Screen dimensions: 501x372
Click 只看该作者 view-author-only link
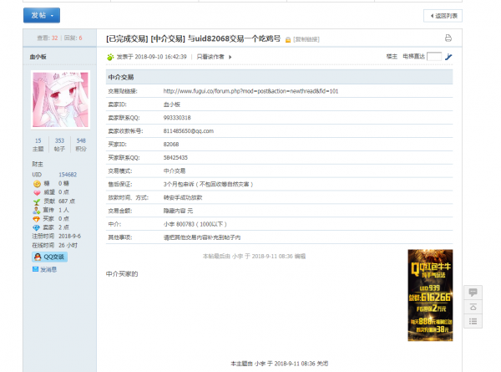coord(210,57)
